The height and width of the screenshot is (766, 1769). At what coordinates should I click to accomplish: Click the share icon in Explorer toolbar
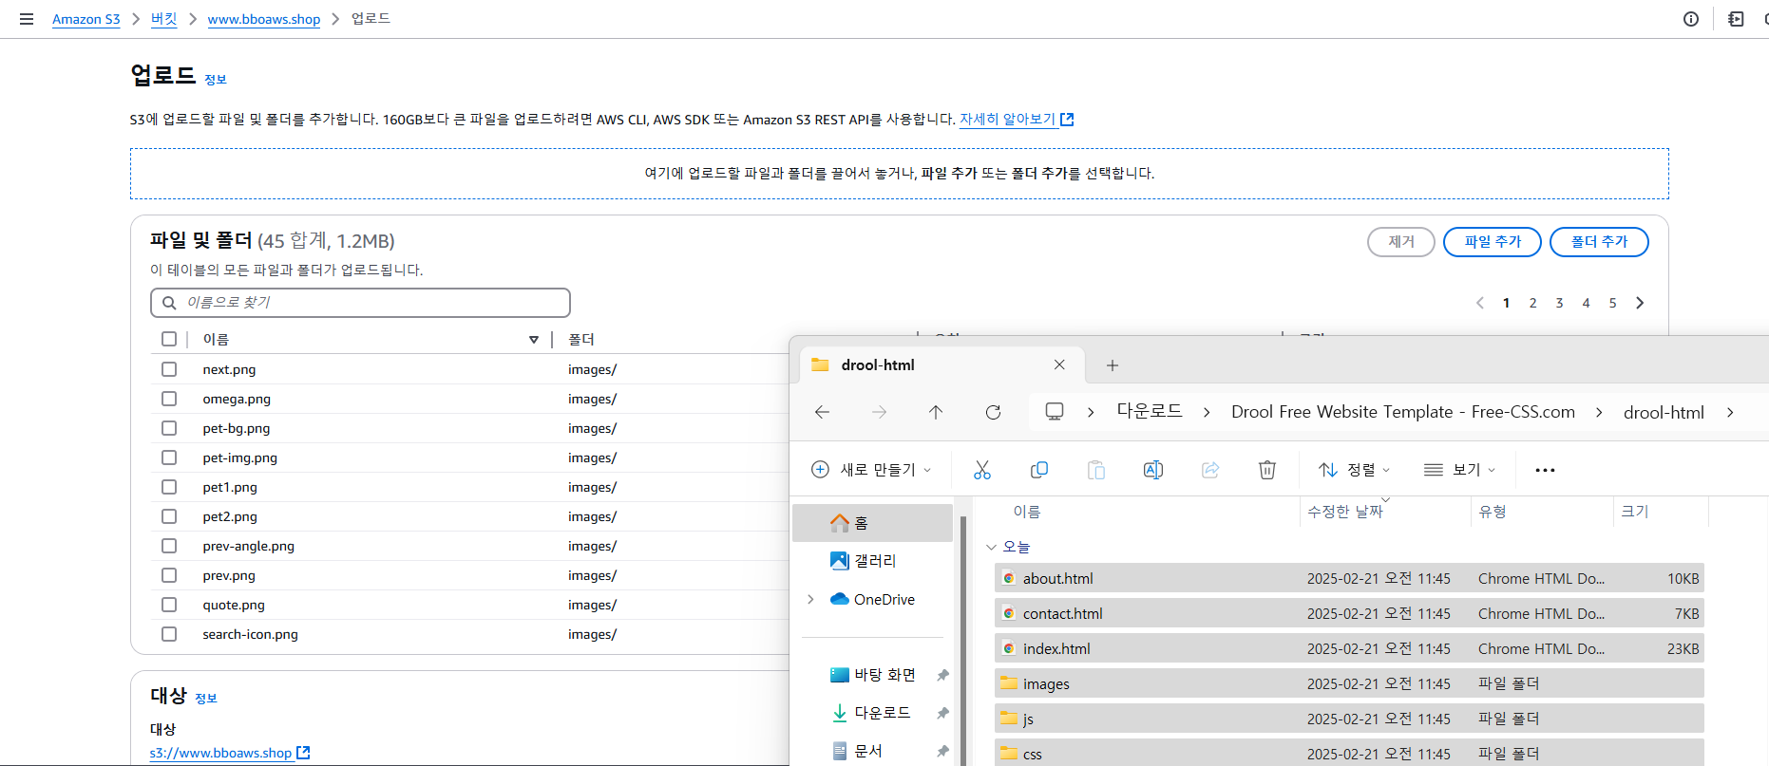tap(1210, 470)
